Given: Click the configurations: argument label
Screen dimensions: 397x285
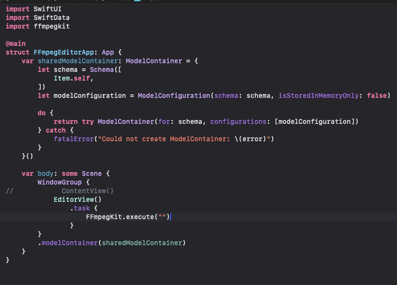Looking at the screenshot, I should [x=240, y=122].
